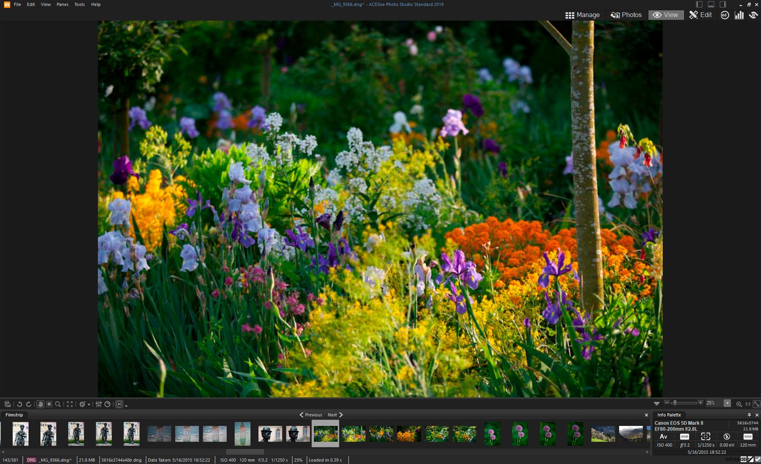Click the ACDSee 365 icon
The width and height of the screenshot is (761, 464).
[724, 15]
